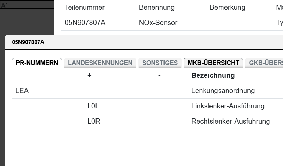The height and width of the screenshot is (166, 283).
Task: Select part number 05N907807A in the table row
Action: pyautogui.click(x=85, y=23)
